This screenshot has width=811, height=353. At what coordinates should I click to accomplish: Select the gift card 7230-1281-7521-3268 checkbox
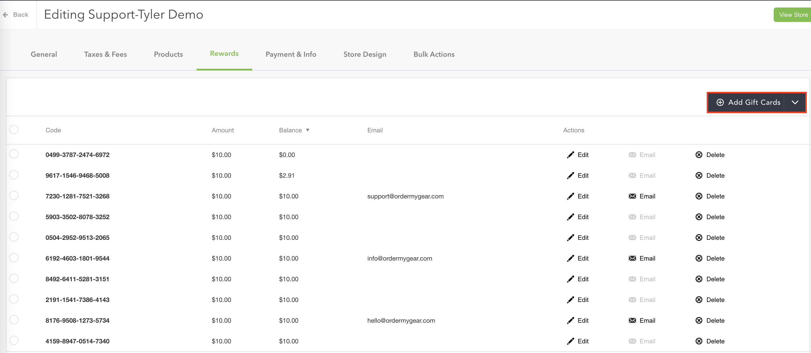coord(14,195)
